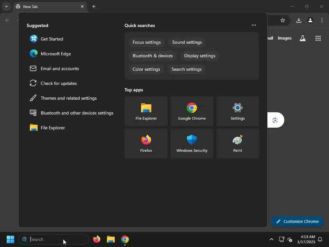Launch Google Chrome tile in Top apps
This screenshot has width=329, height=247.
tap(192, 111)
